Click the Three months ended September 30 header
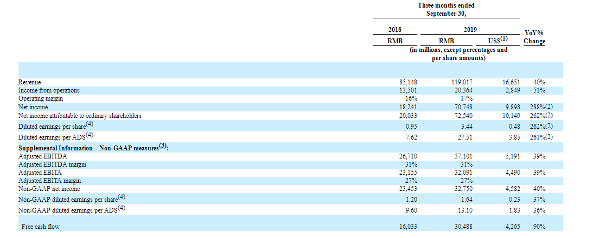The image size is (593, 238). coord(447,9)
